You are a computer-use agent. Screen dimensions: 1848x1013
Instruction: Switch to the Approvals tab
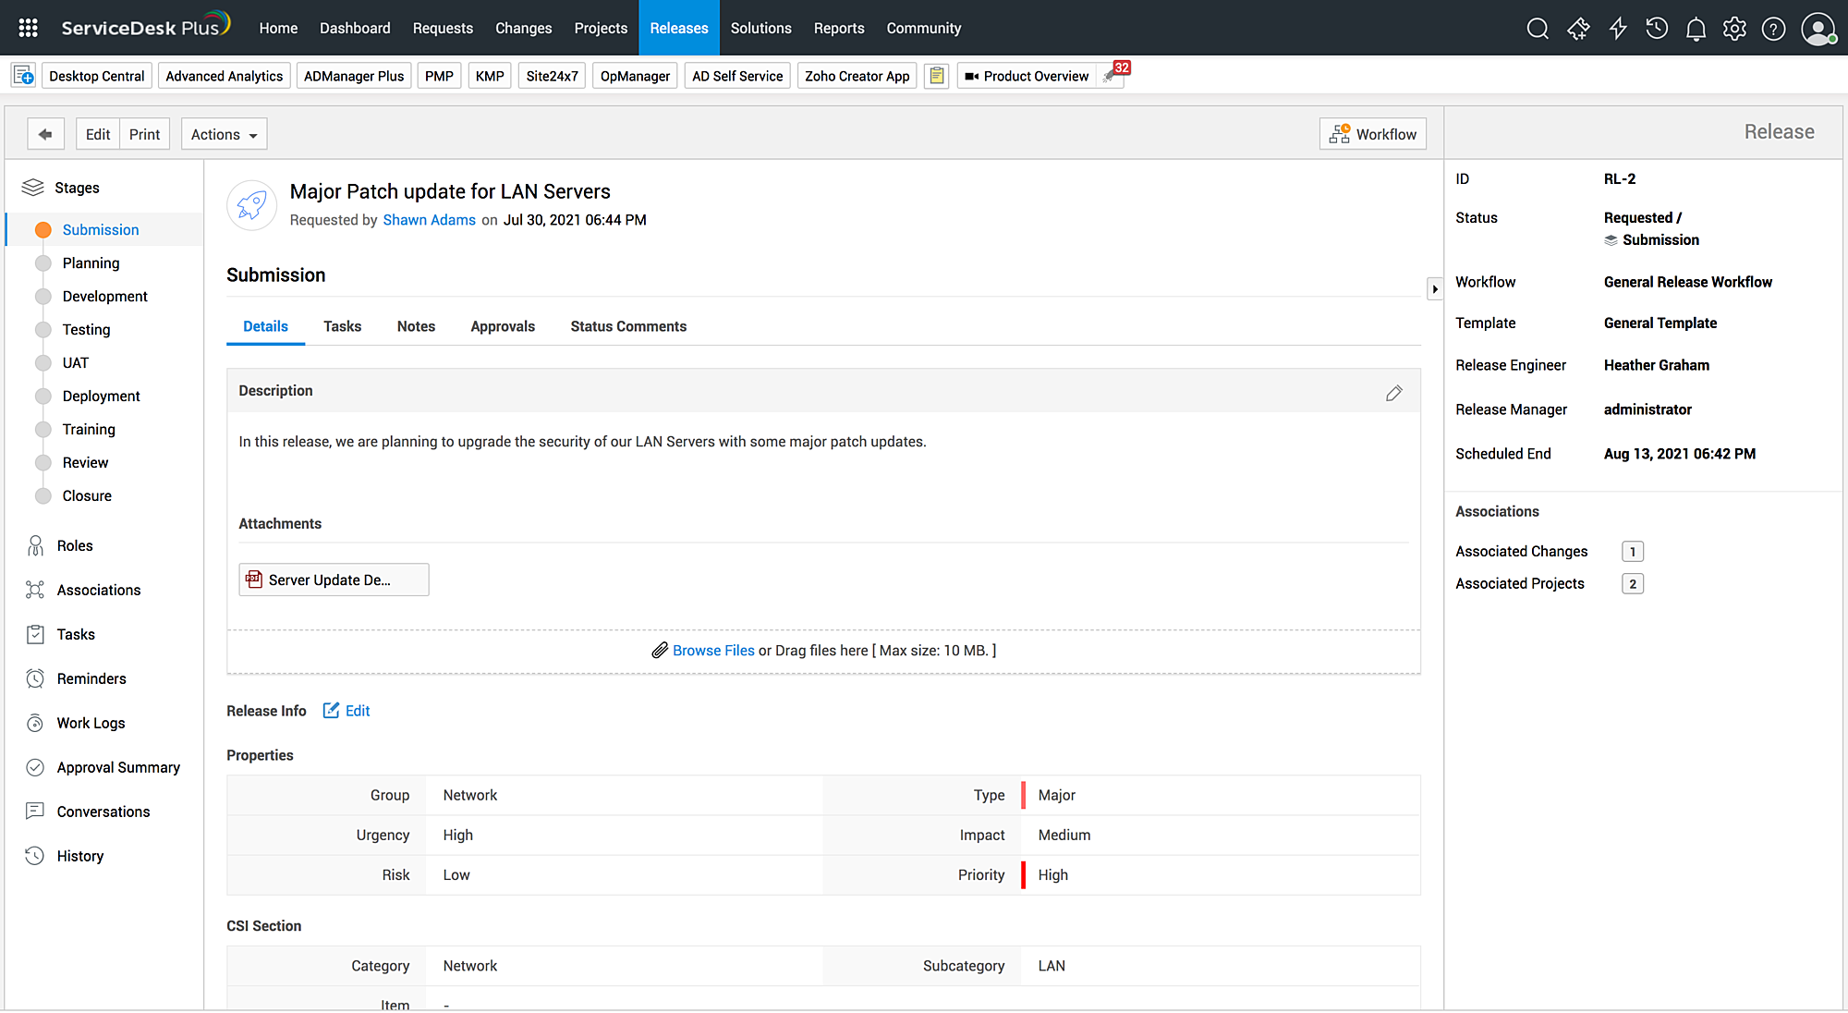point(502,326)
